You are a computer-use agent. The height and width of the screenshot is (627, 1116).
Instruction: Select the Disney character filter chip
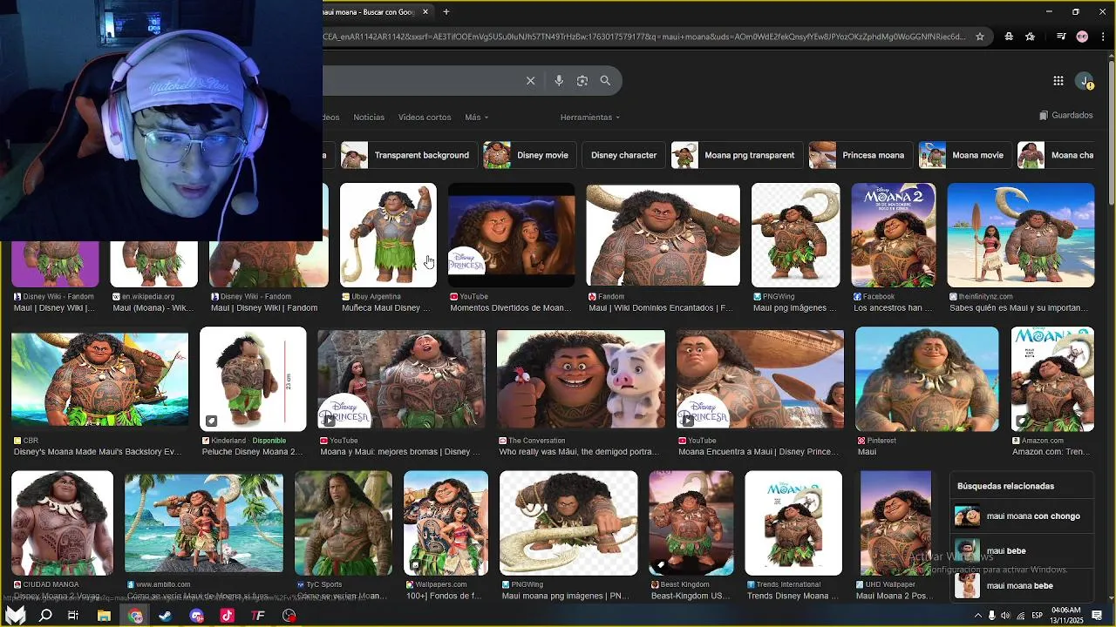623,155
